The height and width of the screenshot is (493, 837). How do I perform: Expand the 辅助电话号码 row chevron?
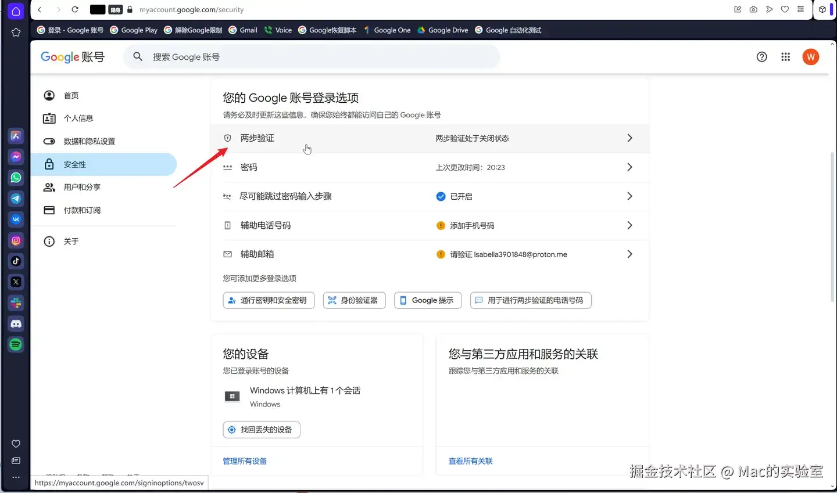pyautogui.click(x=629, y=225)
